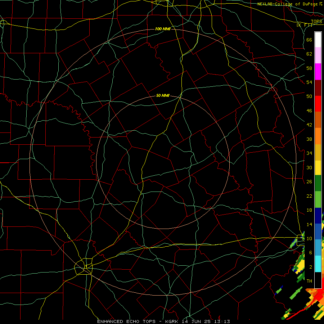The width and height of the screenshot is (324, 324).
Task: Click the navy blue 18 kft swatch
Action: 318,216
